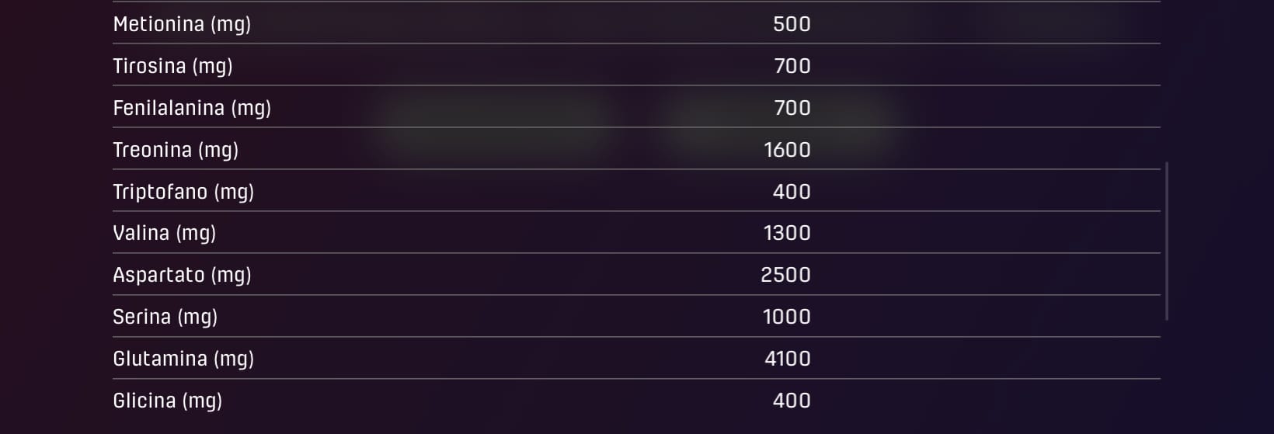The width and height of the screenshot is (1274, 434).
Task: Click the Fenilalanina (mg) label
Action: point(192,108)
